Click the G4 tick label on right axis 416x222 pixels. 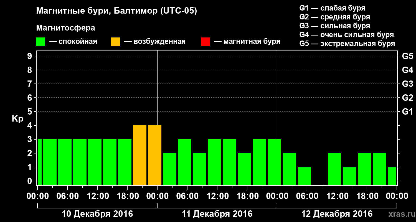point(407,70)
